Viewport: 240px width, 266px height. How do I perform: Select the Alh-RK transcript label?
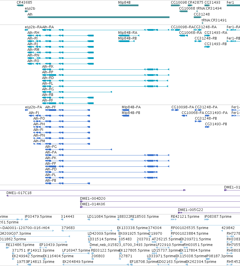pyautogui.click(x=48, y=67)
